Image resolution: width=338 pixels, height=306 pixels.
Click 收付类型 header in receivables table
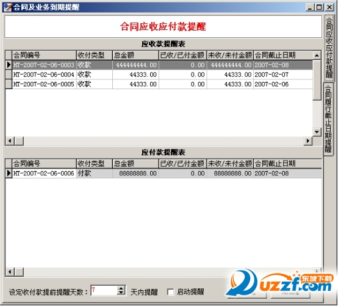pos(95,55)
